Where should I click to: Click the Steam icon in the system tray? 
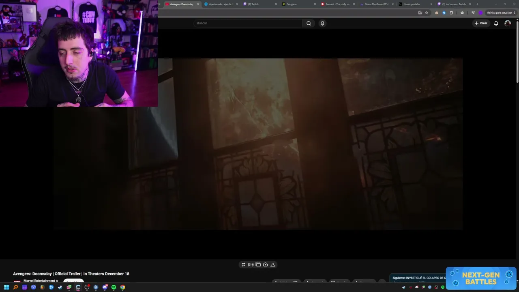tap(403, 287)
